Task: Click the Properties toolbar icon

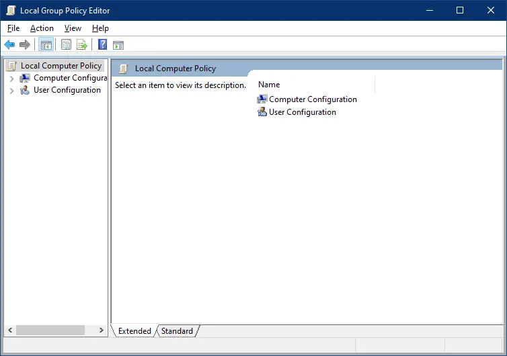Action: tap(66, 44)
